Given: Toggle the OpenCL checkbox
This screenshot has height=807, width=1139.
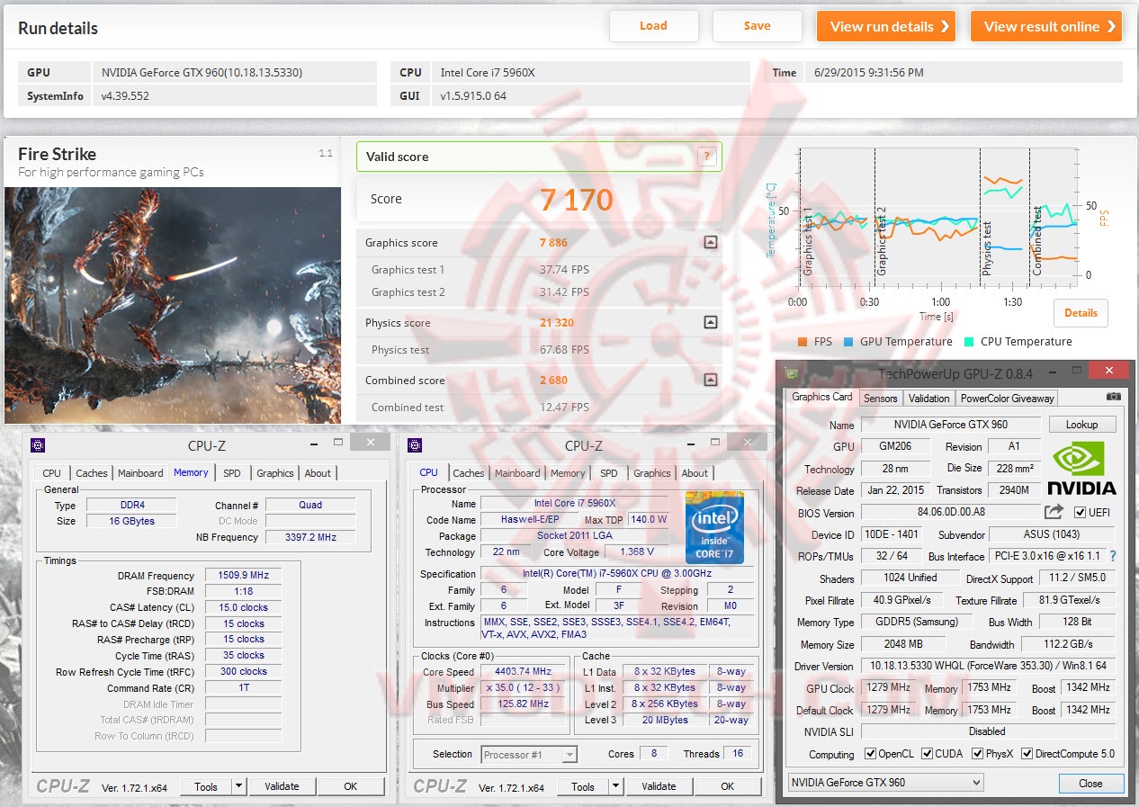Looking at the screenshot, I should click(870, 754).
